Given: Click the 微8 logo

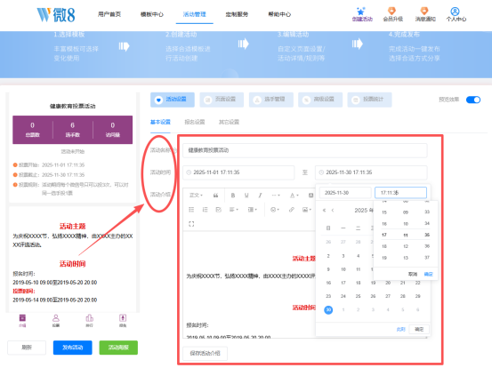Looking at the screenshot, I should [x=56, y=15].
